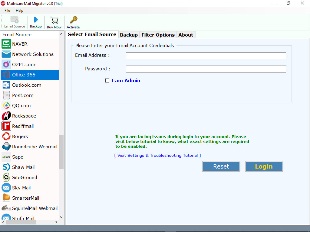Select the Office 365 icon
Viewport: 310px width, 232px height.
point(6,75)
